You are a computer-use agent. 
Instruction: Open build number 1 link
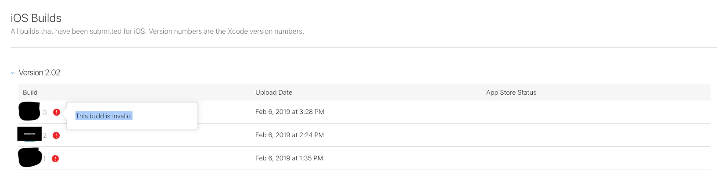click(x=44, y=159)
